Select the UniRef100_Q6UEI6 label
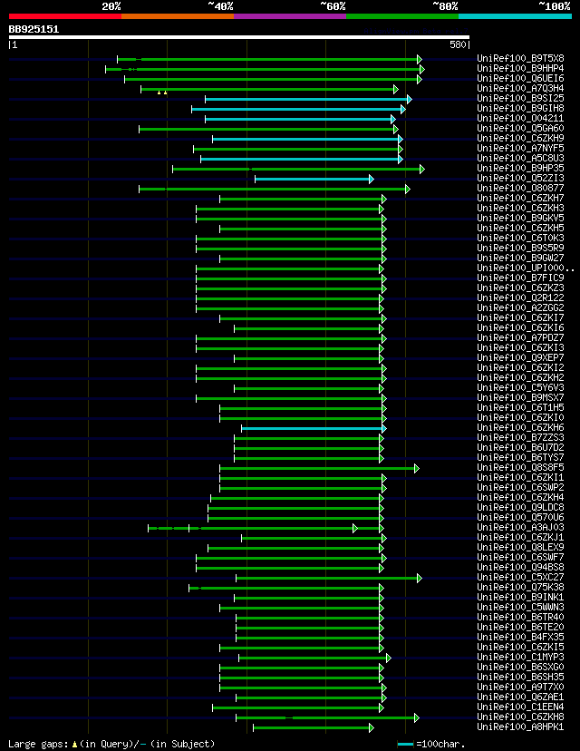 point(520,78)
